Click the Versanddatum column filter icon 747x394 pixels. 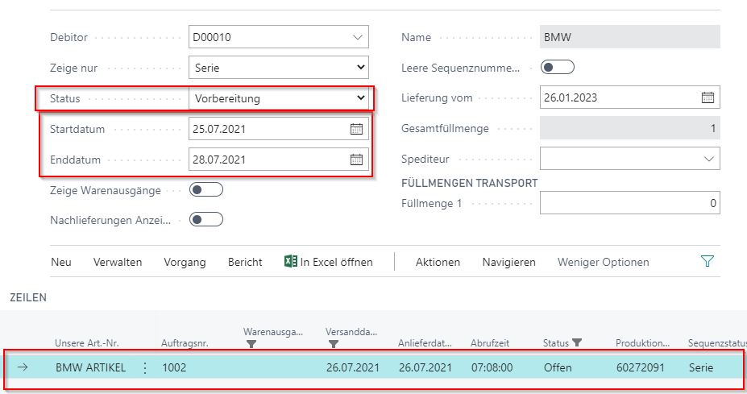click(333, 344)
